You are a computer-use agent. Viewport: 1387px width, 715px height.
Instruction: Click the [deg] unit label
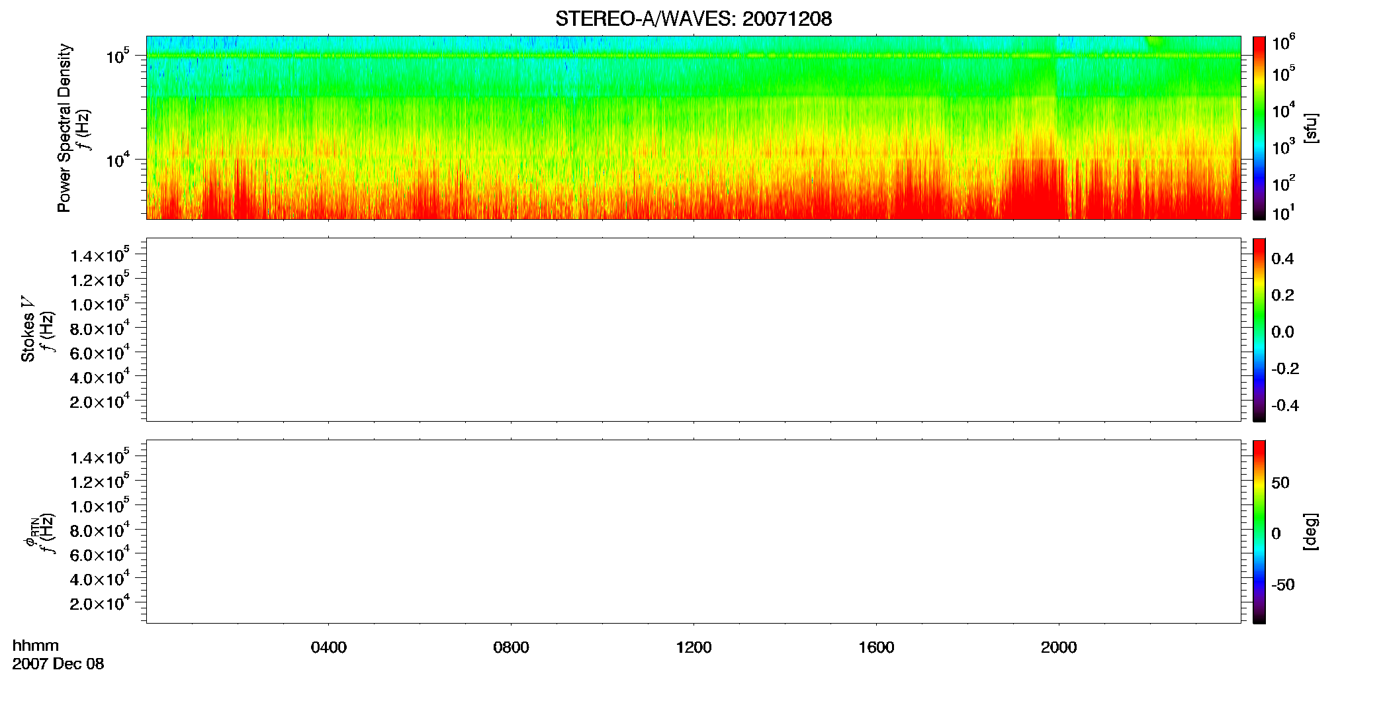(x=1311, y=532)
